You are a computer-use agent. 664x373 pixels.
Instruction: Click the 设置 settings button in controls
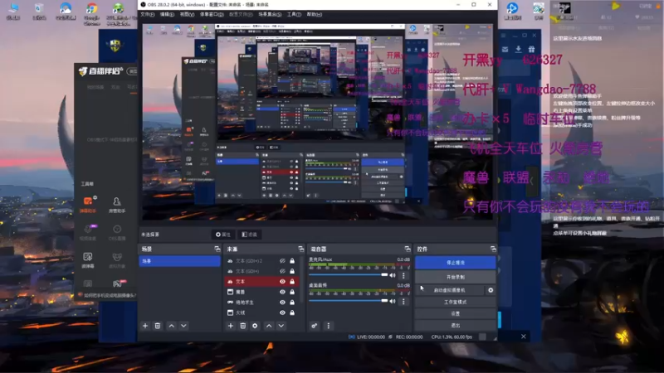[x=455, y=314]
